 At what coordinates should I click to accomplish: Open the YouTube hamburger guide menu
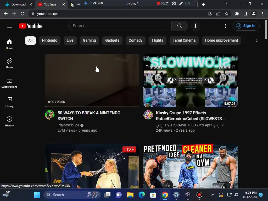pyautogui.click(x=9, y=26)
